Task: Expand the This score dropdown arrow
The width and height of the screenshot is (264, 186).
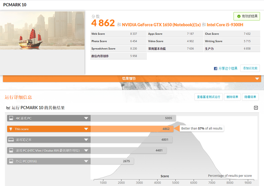Action: (86, 129)
